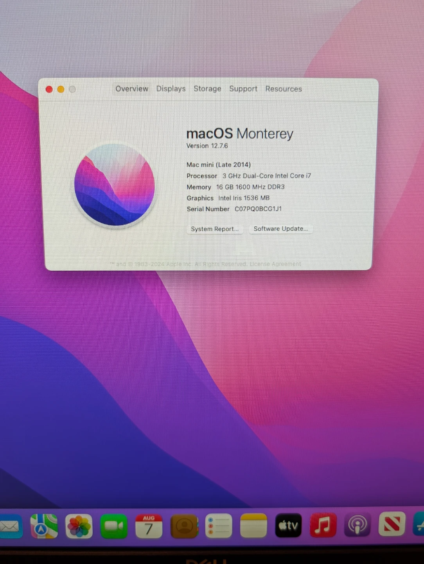Click the System Report button
The width and height of the screenshot is (424, 564).
[214, 229]
